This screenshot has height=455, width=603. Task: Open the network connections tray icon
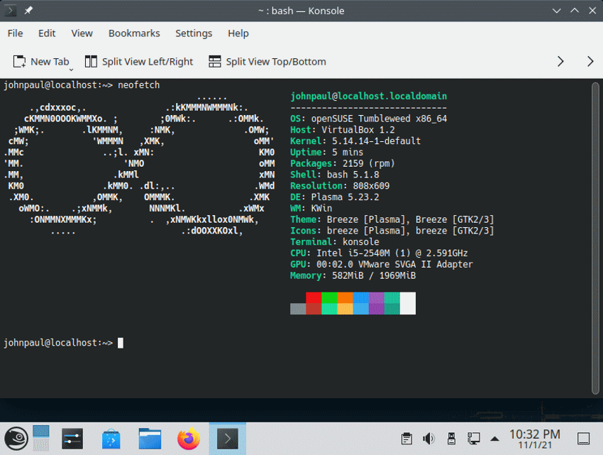tap(472, 439)
